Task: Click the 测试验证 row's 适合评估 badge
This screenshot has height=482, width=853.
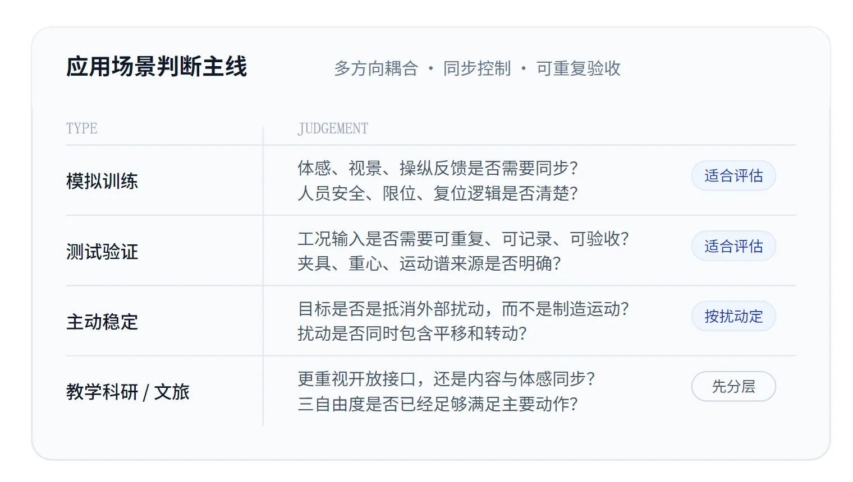Action: 733,246
